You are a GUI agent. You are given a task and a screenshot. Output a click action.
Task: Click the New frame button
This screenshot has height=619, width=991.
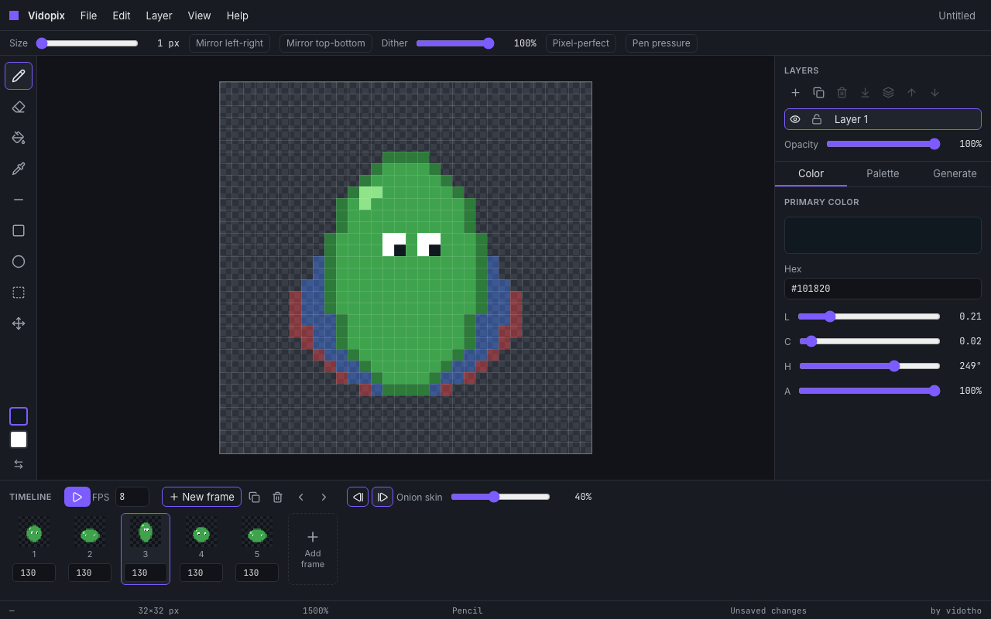(201, 497)
